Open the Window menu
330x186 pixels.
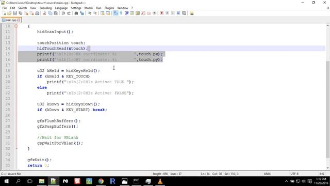click(123, 8)
